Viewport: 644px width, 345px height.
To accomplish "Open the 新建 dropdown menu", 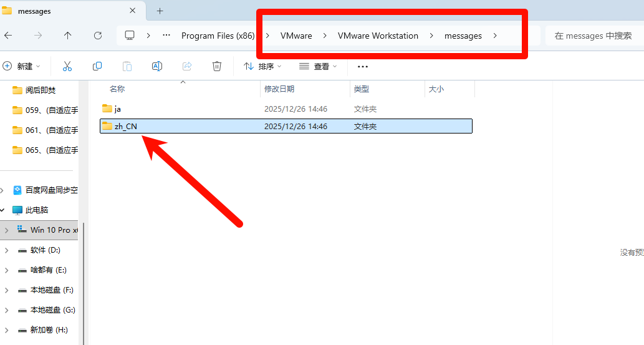I will click(x=22, y=66).
